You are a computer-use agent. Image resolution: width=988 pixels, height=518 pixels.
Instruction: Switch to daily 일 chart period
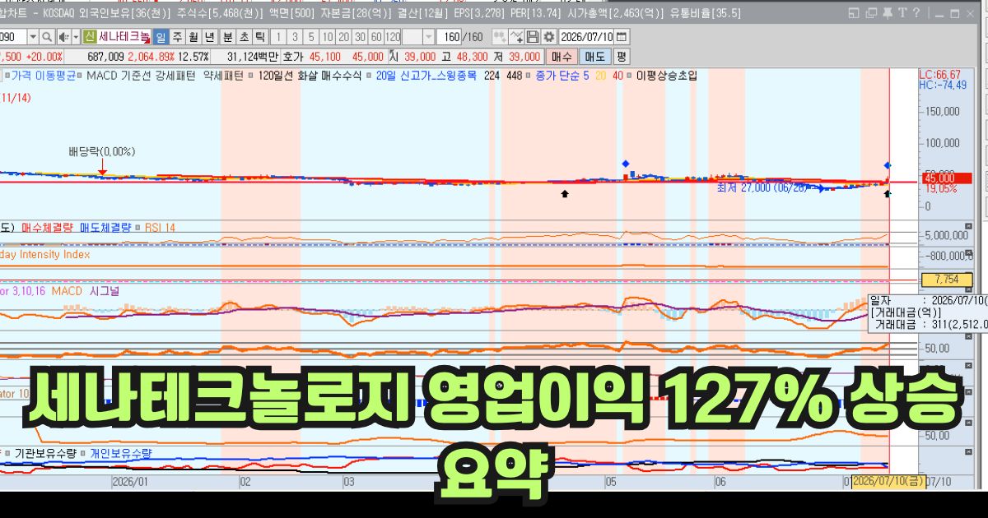pos(161,37)
